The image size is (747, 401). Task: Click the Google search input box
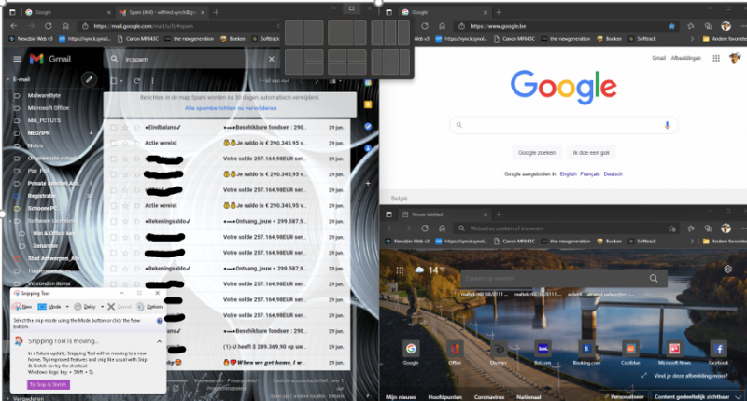tap(560, 125)
